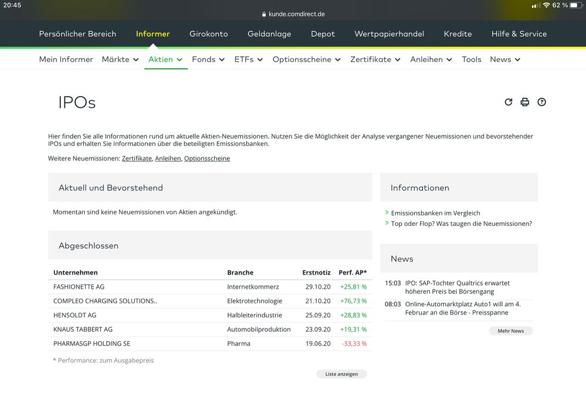
Task: Open the help question mark icon
Action: [x=541, y=102]
